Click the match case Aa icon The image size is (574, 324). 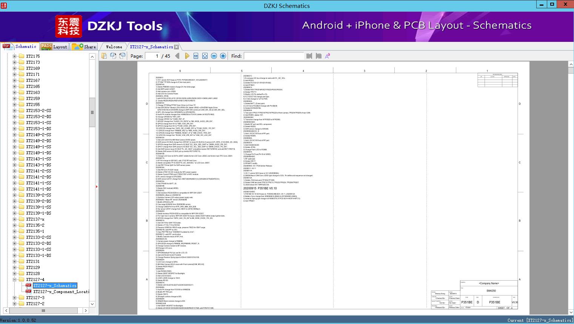(328, 56)
